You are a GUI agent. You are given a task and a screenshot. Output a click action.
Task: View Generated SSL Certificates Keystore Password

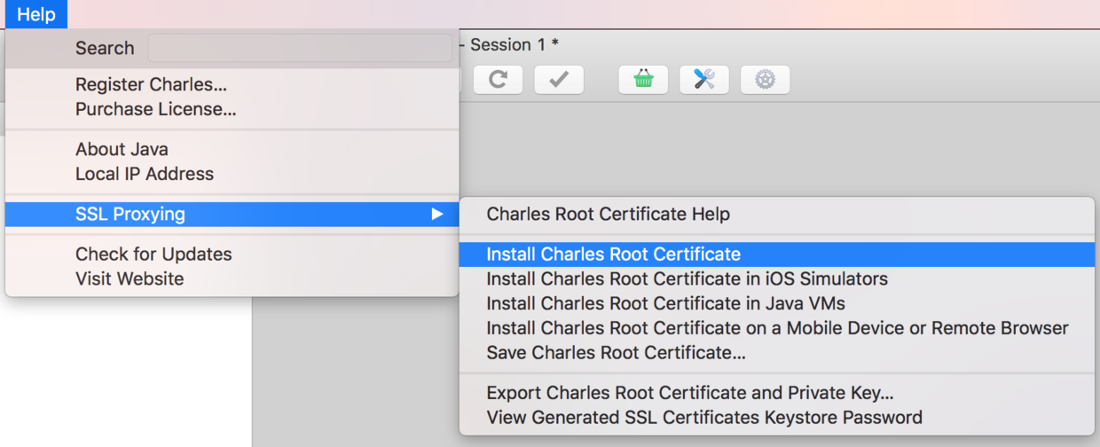coord(777,417)
